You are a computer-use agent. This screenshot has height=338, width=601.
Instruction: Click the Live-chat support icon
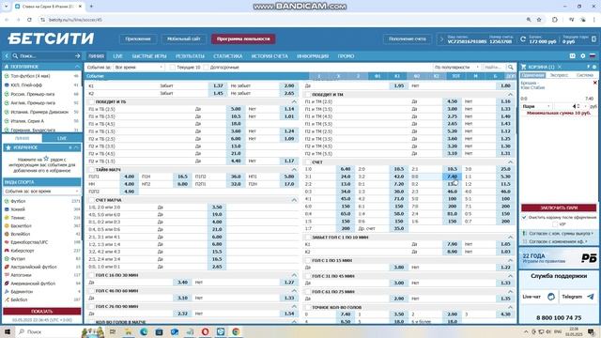coord(551,297)
